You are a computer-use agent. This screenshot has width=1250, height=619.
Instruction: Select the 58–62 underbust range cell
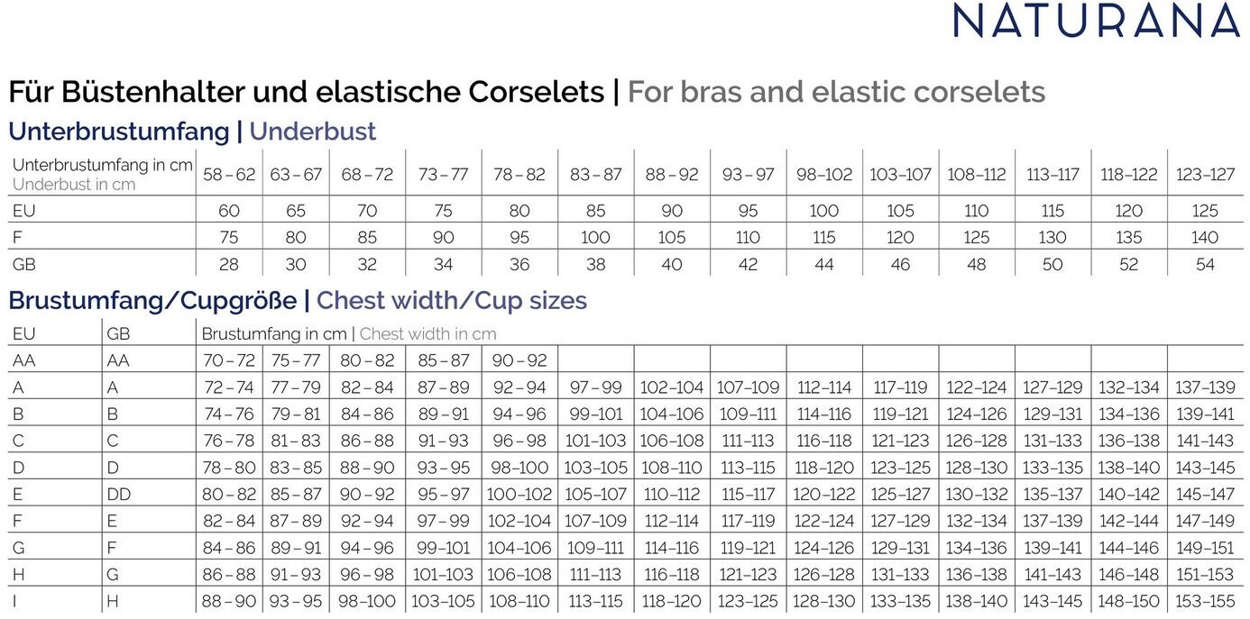(229, 175)
